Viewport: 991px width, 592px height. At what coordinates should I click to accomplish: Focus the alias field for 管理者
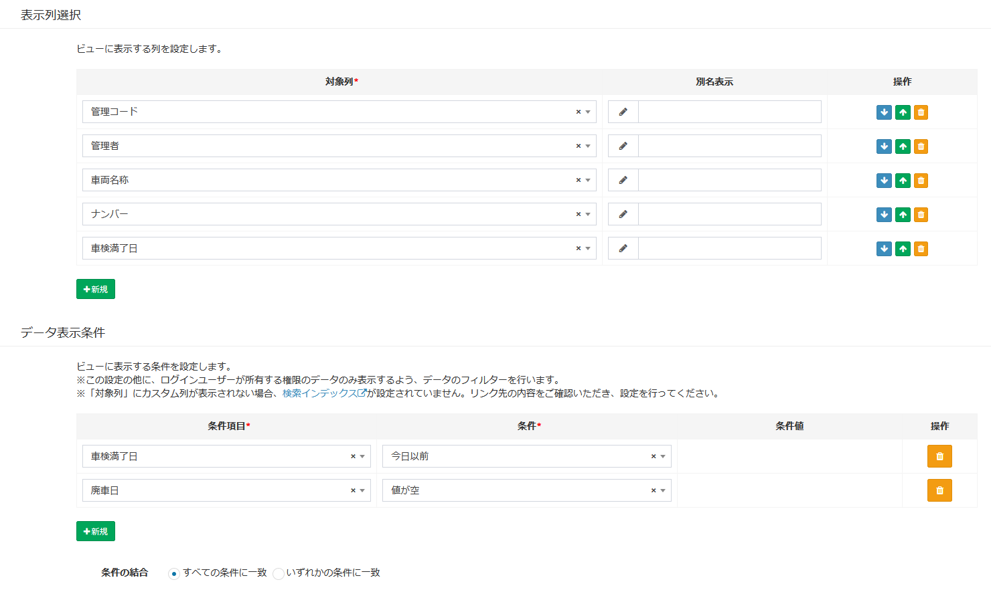click(x=730, y=146)
